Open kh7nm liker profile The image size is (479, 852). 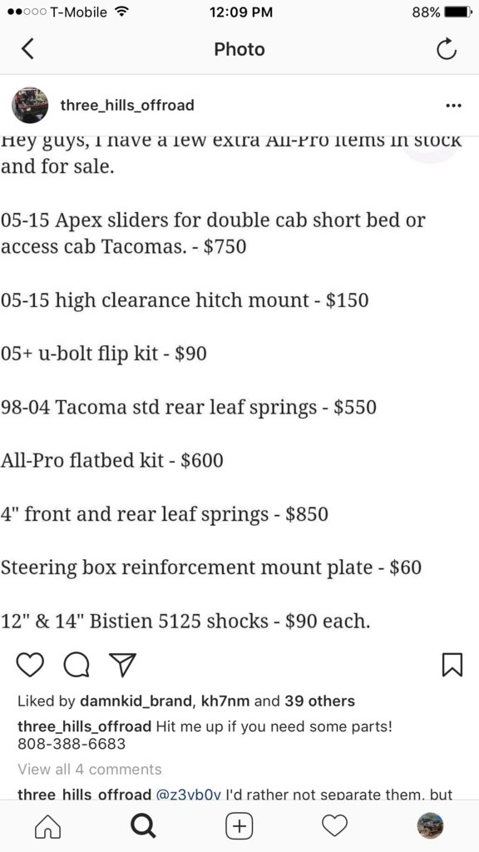click(225, 701)
